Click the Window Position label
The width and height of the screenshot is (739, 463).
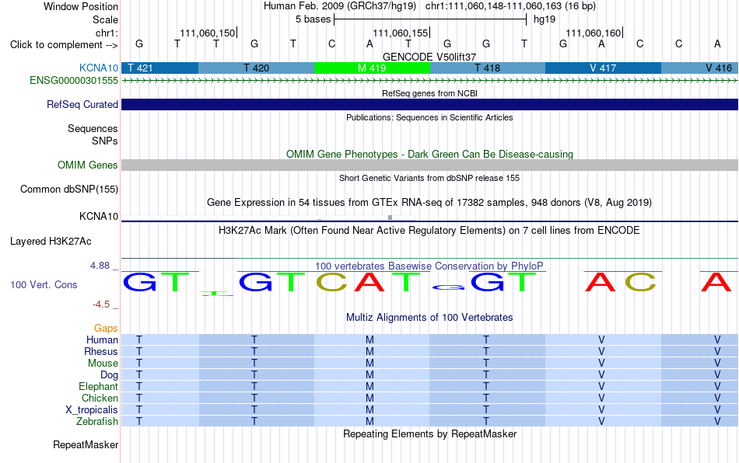point(81,6)
